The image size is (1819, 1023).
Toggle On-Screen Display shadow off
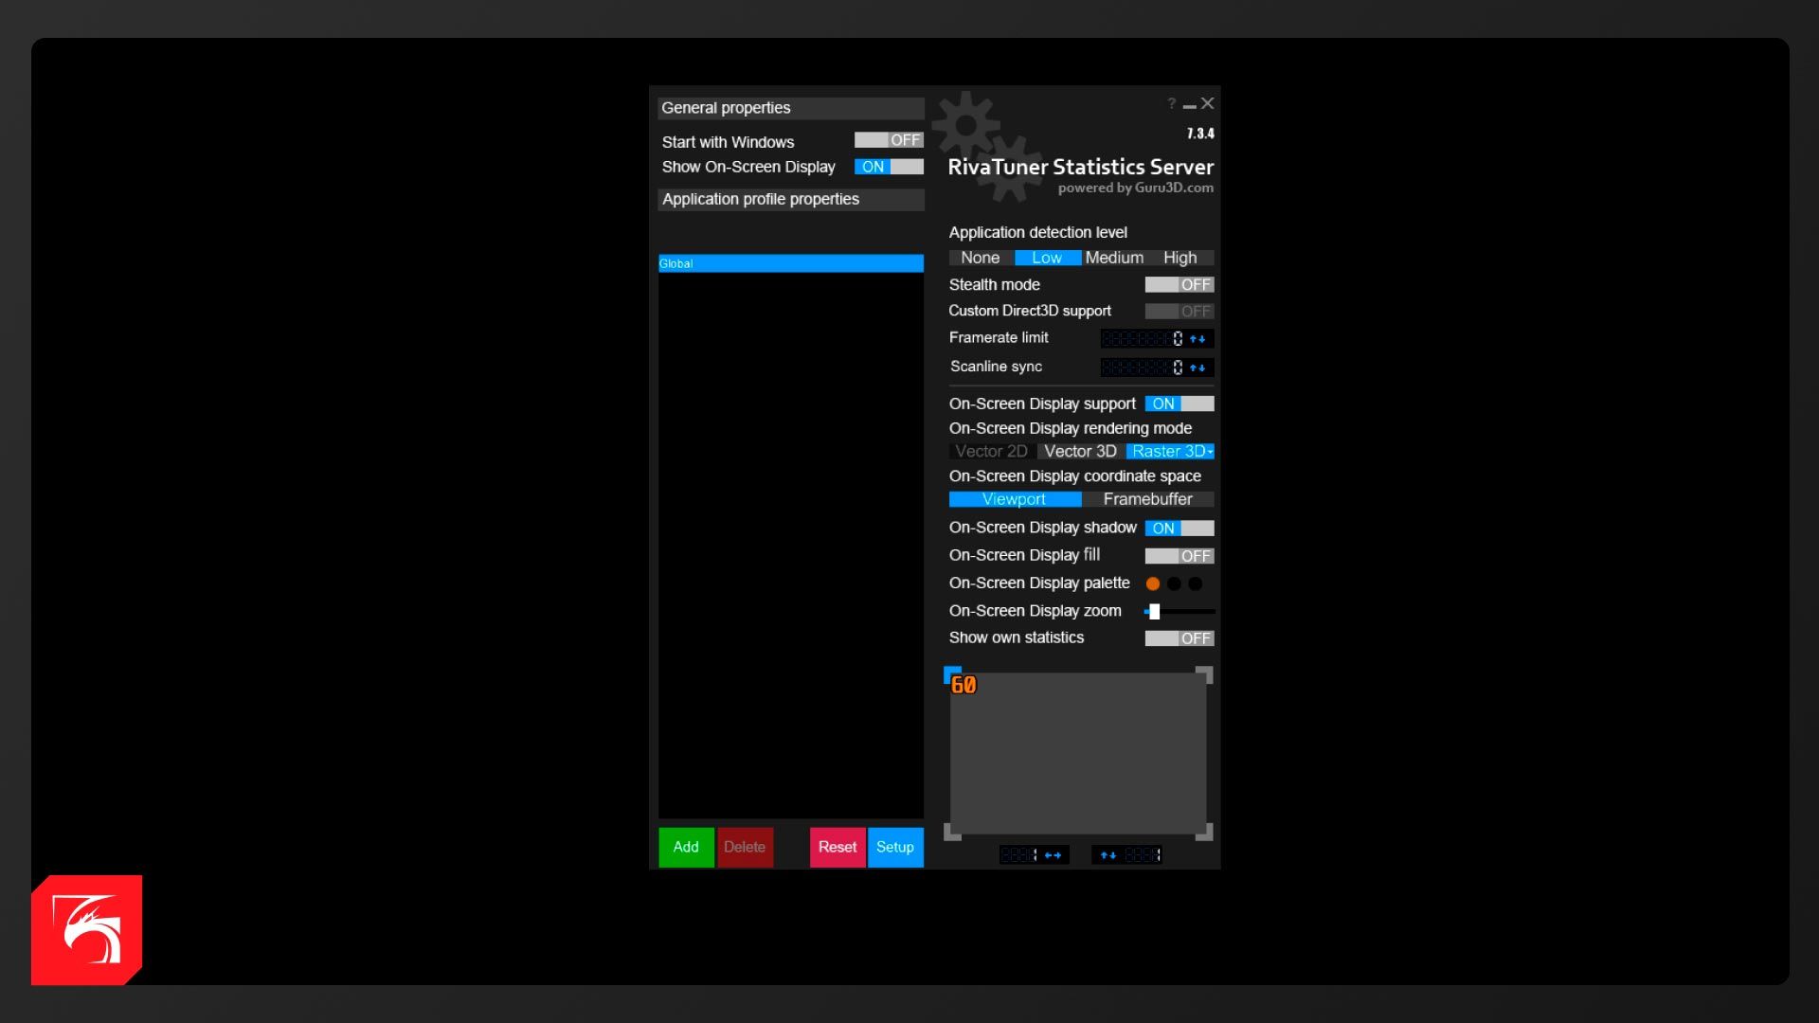[x=1179, y=528]
